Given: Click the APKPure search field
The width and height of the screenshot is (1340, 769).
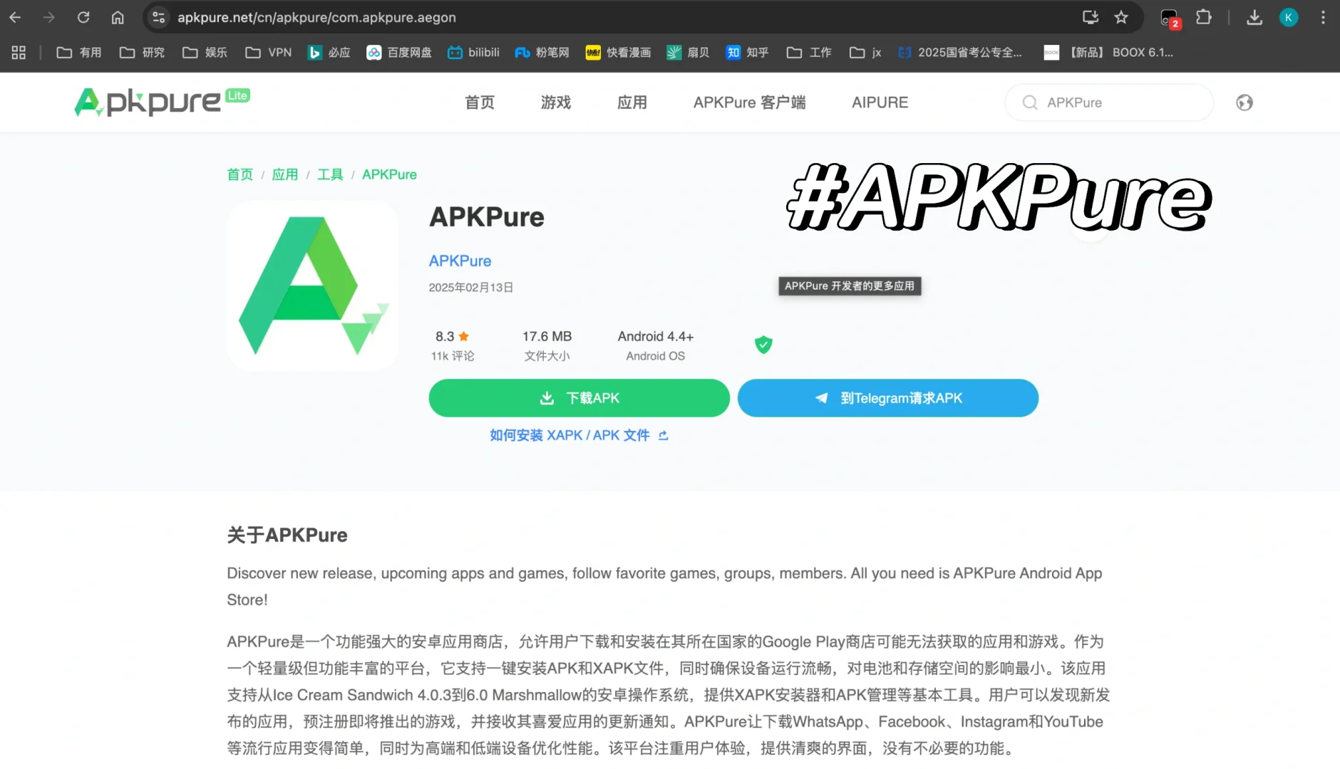Looking at the screenshot, I should point(1109,103).
